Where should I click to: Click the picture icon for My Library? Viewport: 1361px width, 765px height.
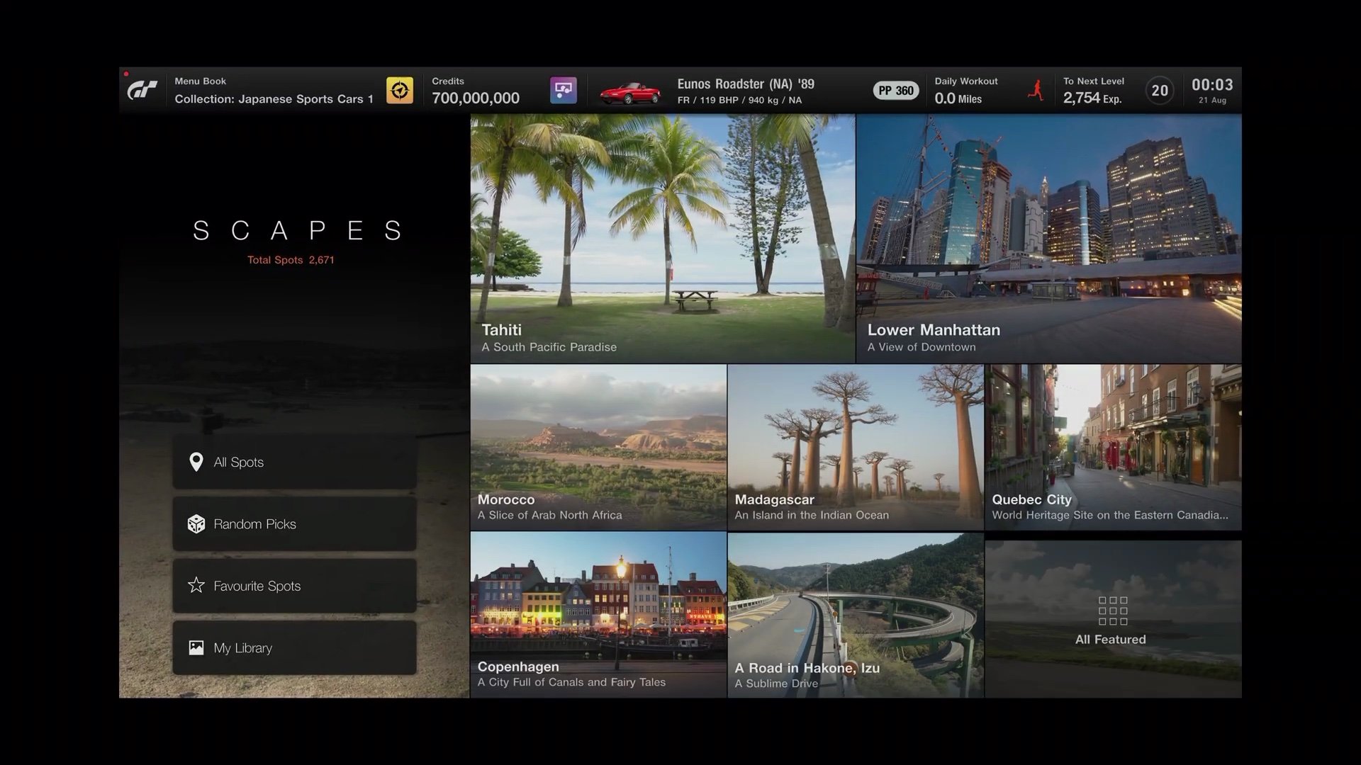click(196, 648)
